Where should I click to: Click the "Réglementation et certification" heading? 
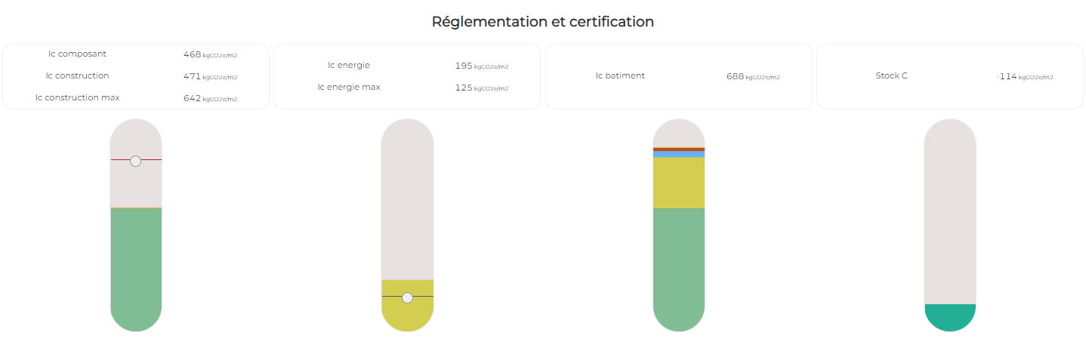pos(542,22)
